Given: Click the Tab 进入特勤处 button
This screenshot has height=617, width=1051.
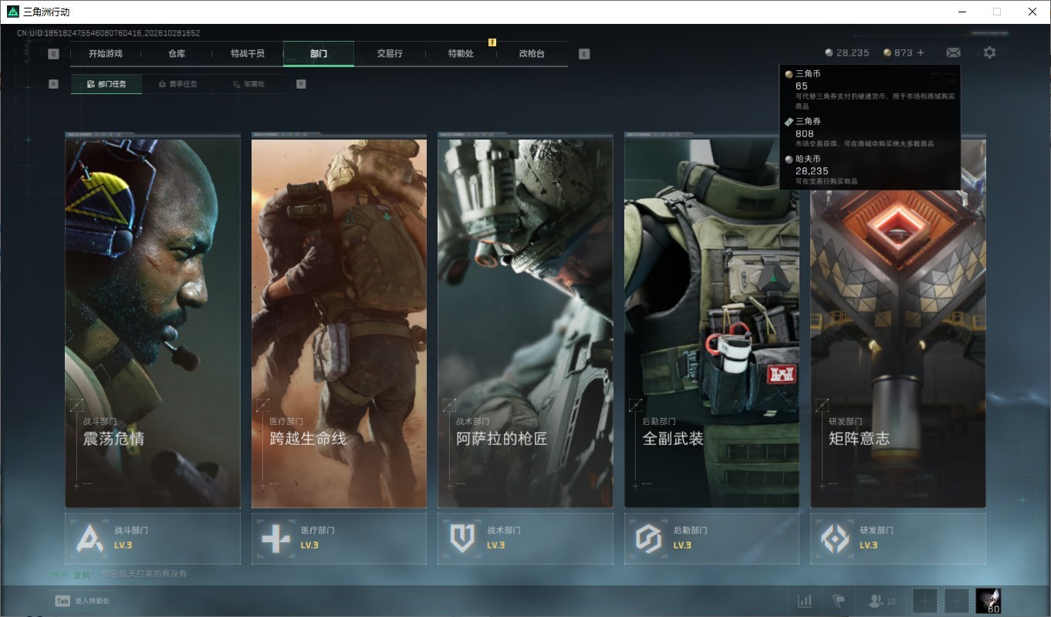Looking at the screenshot, I should click(83, 601).
